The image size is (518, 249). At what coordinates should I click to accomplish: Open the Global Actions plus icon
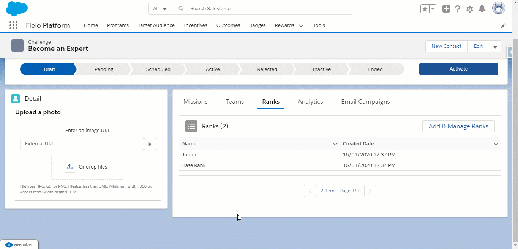click(x=446, y=9)
